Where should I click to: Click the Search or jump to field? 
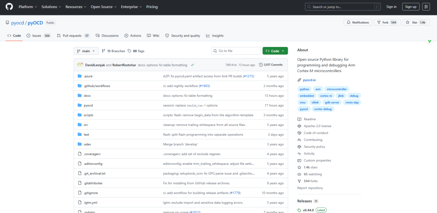pos(343,7)
